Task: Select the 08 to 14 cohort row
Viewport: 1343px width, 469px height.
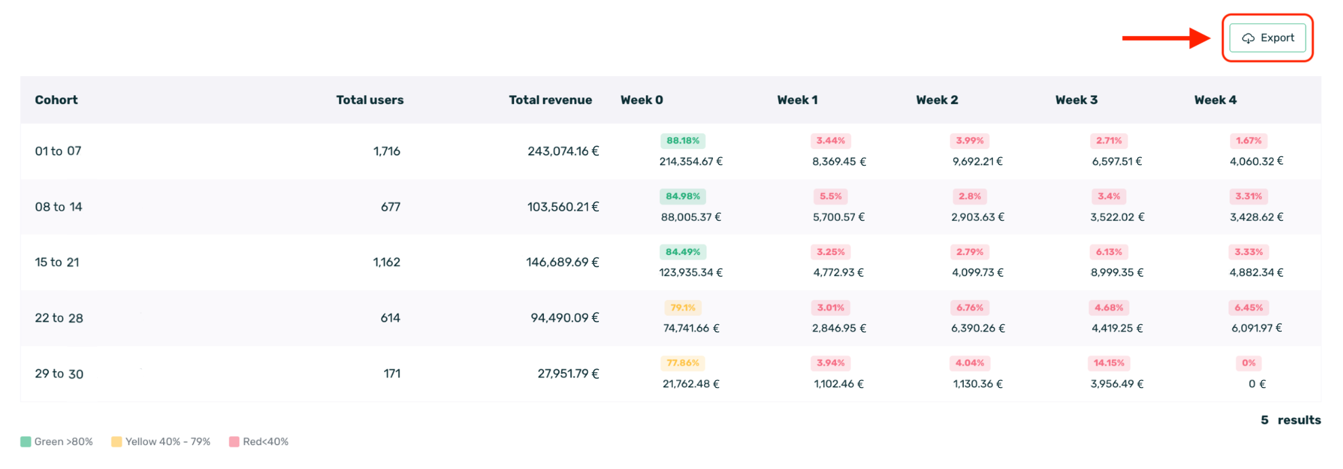Action: 58,207
